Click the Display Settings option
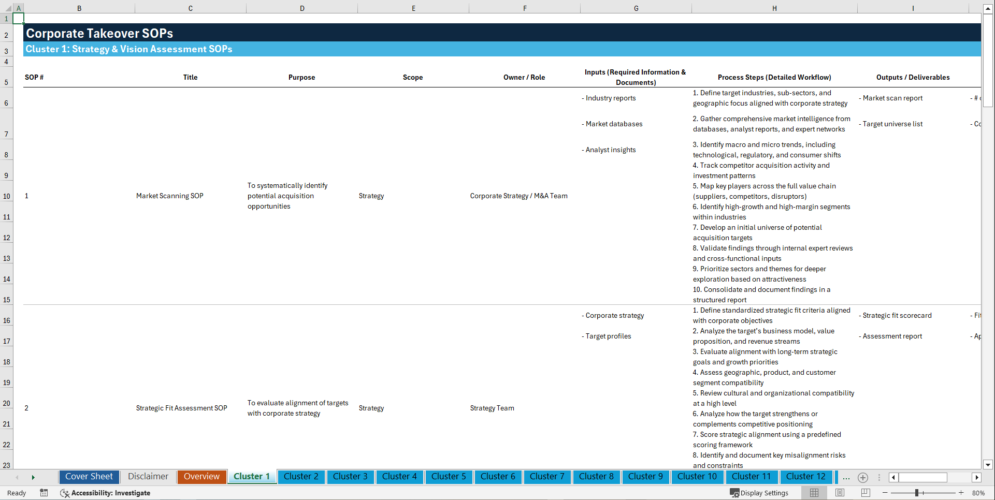The width and height of the screenshot is (995, 500). click(760, 493)
